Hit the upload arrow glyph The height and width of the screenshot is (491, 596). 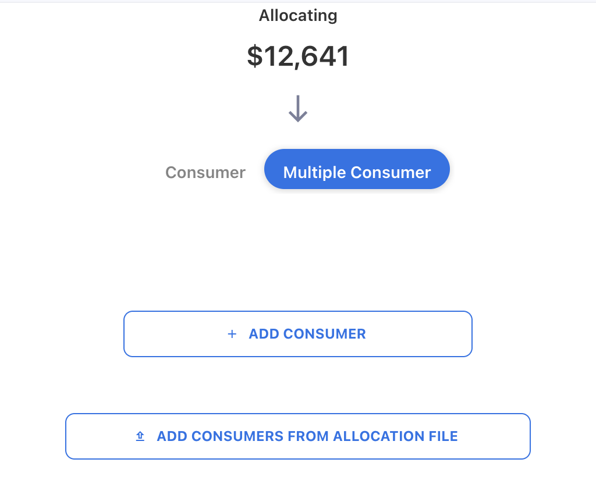(x=140, y=436)
